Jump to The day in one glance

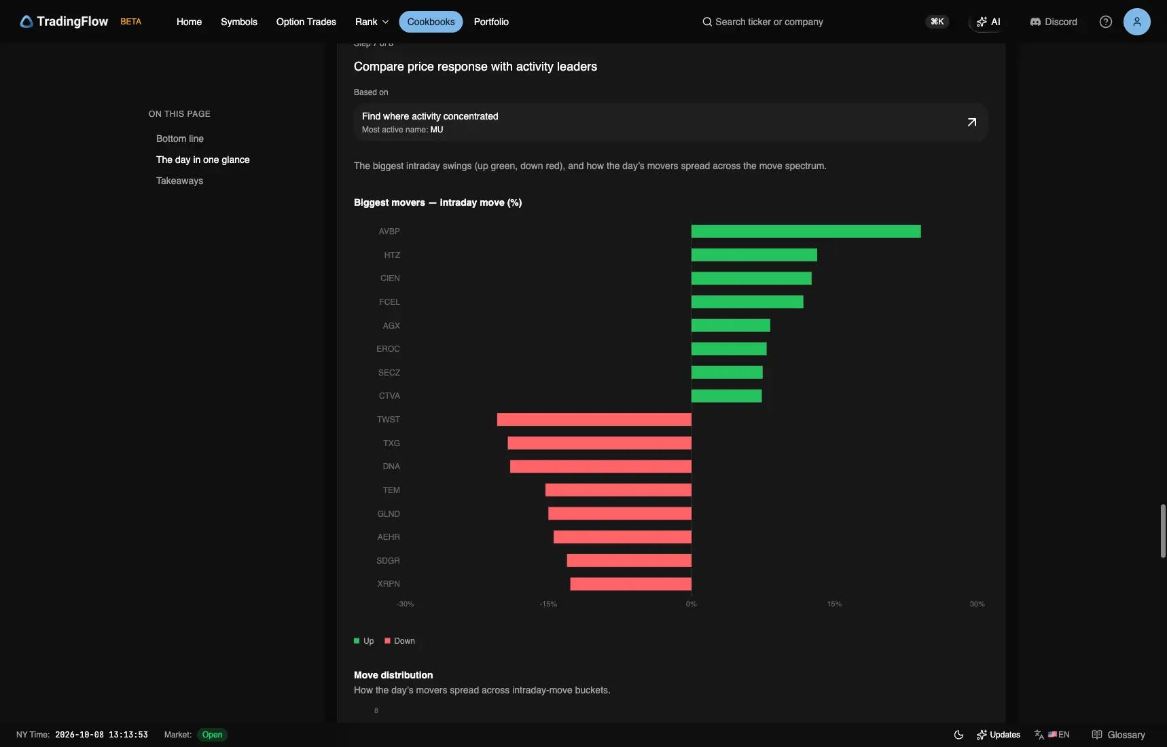click(203, 160)
